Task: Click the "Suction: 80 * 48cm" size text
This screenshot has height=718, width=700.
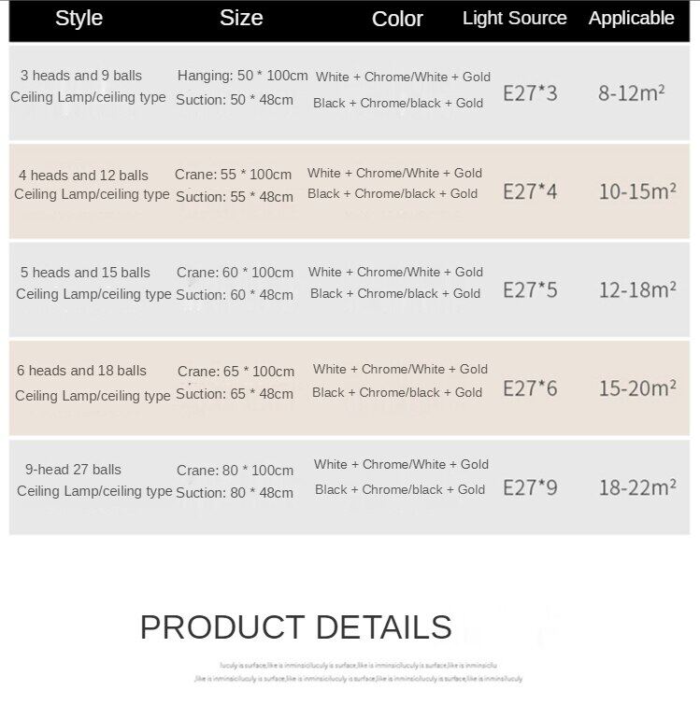Action: coord(235,493)
